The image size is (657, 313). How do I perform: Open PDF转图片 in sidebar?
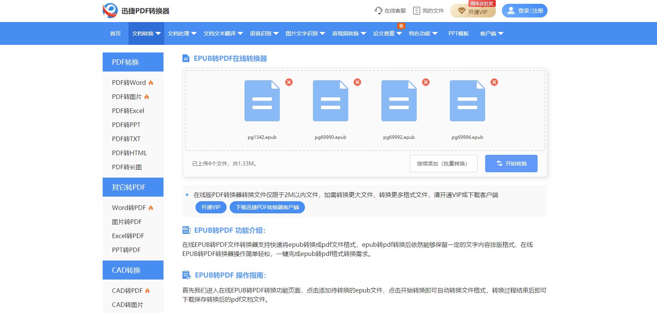click(x=127, y=97)
